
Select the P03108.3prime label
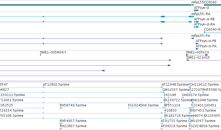[12, 116]
